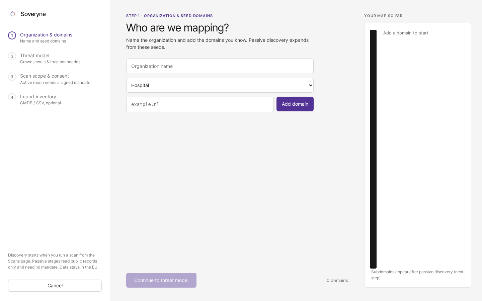This screenshot has width=482, height=301.
Task: Go to Import inventory step
Action: (x=55, y=100)
